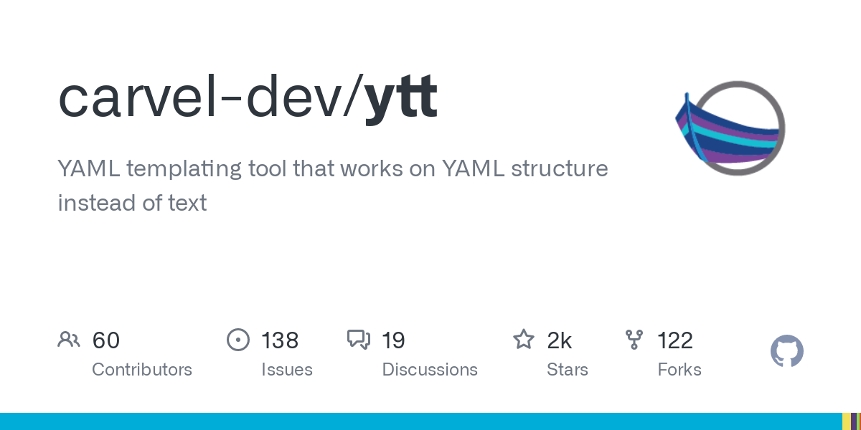This screenshot has width=861, height=430.
Task: Click the yellow segment of the language bar
Action: [x=846, y=421]
